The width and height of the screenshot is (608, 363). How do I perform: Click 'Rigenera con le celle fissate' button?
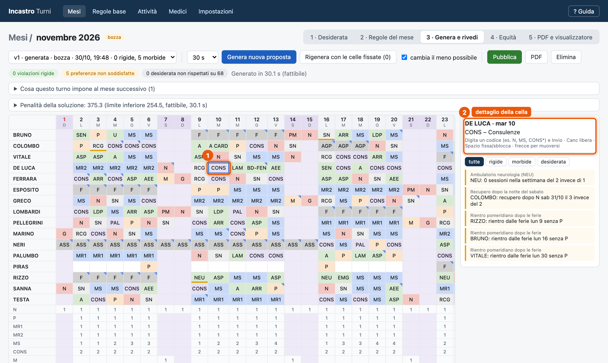[x=348, y=57]
